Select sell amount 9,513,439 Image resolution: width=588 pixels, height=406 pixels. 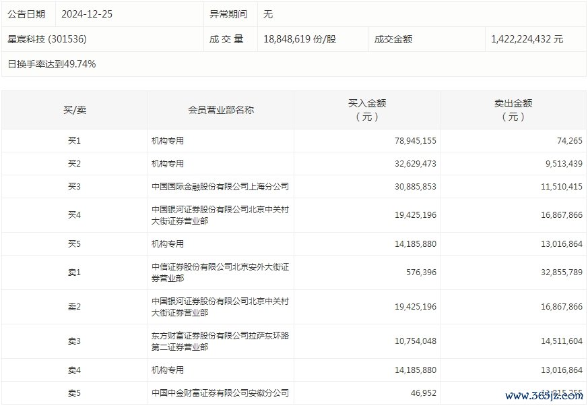(564, 164)
